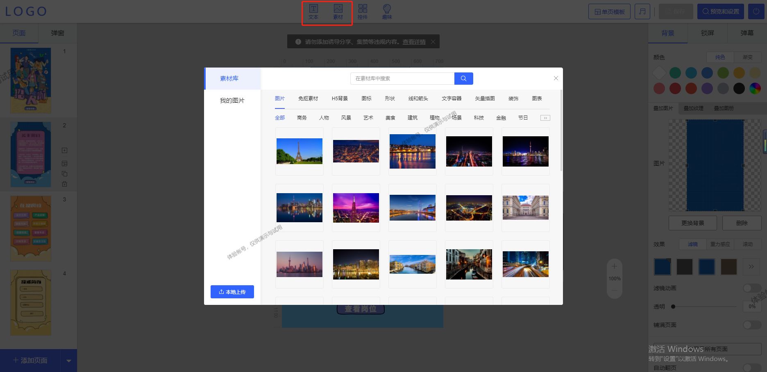Click the 更换背景 button
767x372 pixels.
[693, 223]
